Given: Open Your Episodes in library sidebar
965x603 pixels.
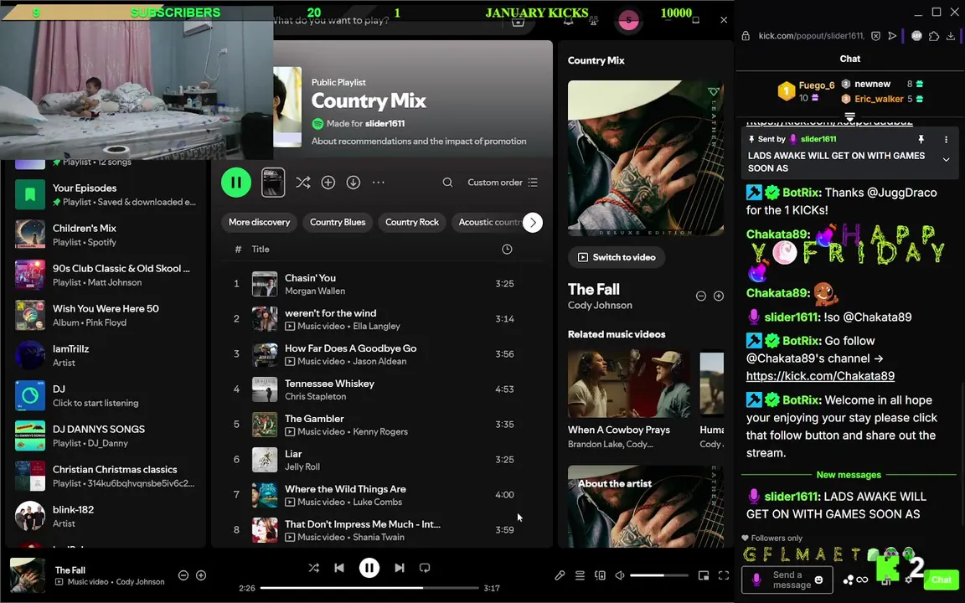Looking at the screenshot, I should tap(106, 194).
